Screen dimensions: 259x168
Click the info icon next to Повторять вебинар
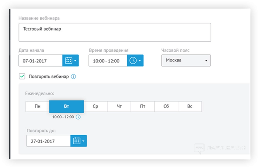point(73,77)
